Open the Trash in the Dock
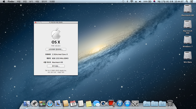The image size is (196, 109). click(x=170, y=103)
